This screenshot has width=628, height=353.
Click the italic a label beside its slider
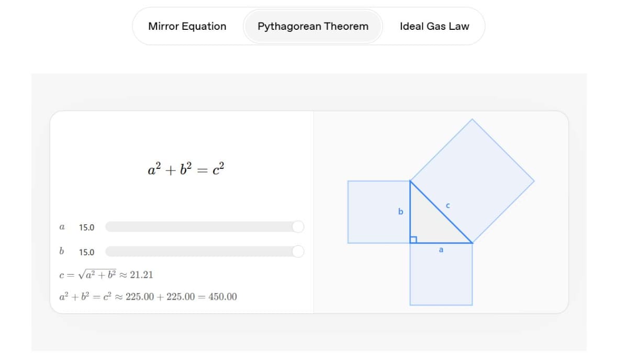click(x=62, y=227)
